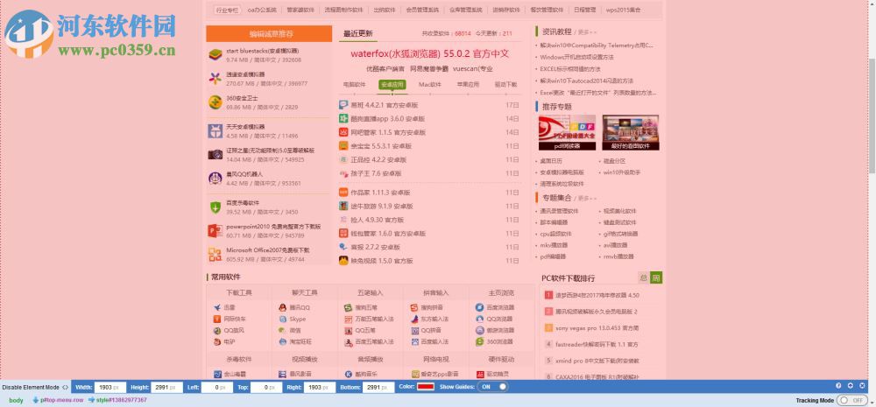Click the 腾讯QQ penguin icon

click(283, 307)
